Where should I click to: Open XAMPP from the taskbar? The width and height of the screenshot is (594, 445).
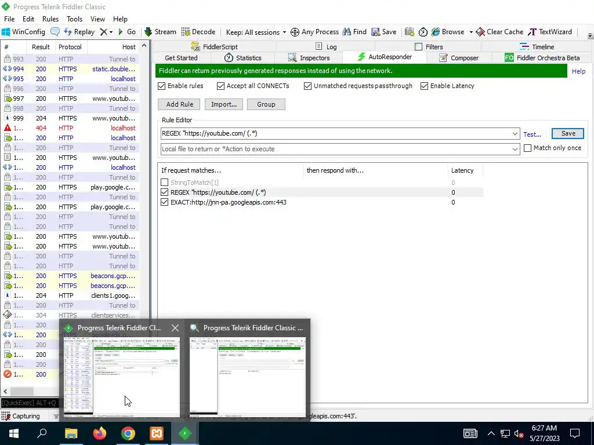[157, 433]
